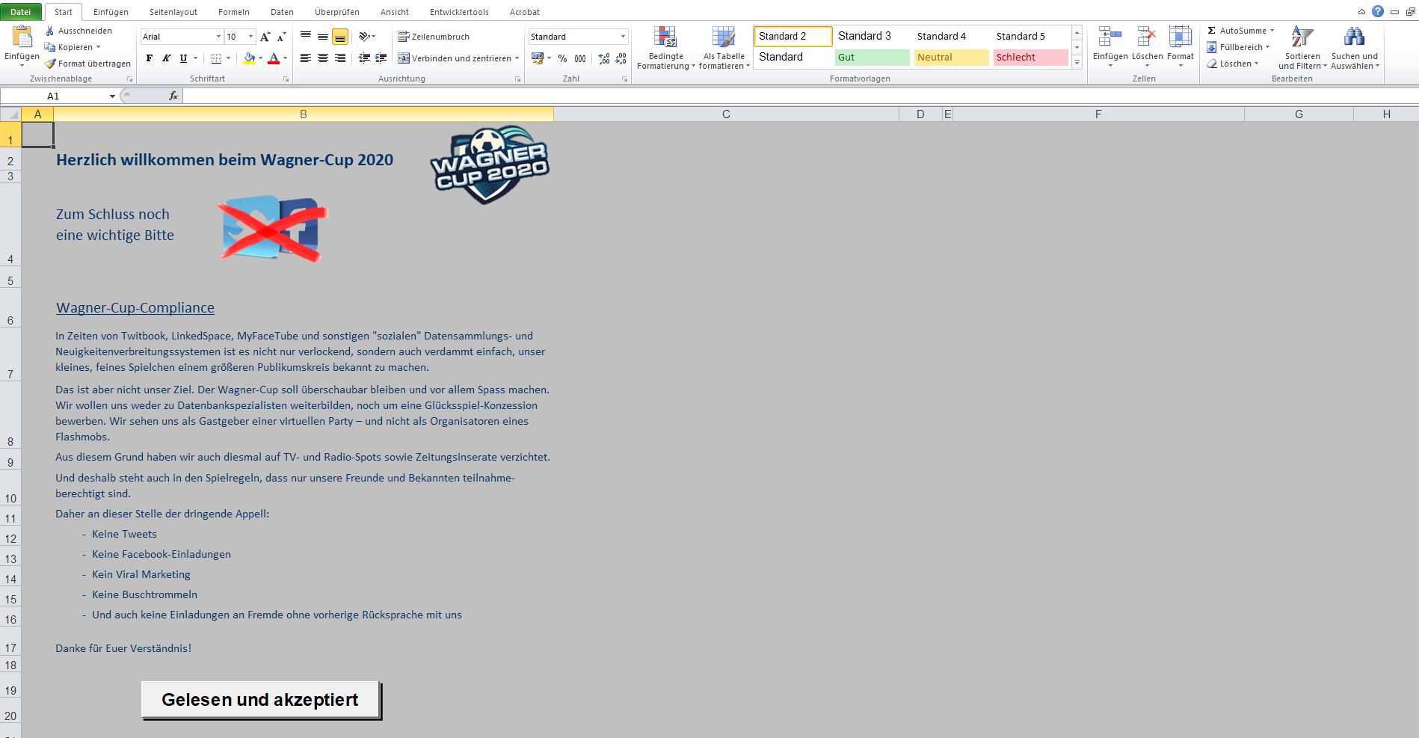Open Sortieren und Filtern
This screenshot has height=738, width=1419.
pos(1302,48)
